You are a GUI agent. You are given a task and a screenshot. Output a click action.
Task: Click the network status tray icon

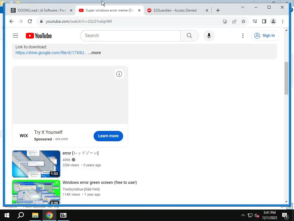point(250,215)
